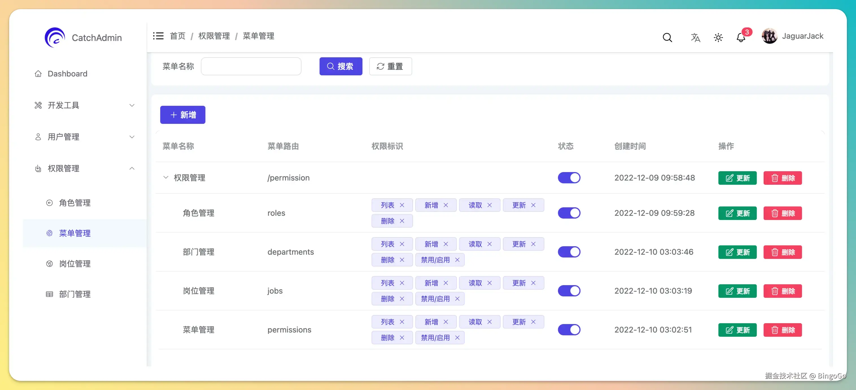
Task: Disable the 权限管理 row status toggle
Action: click(569, 178)
